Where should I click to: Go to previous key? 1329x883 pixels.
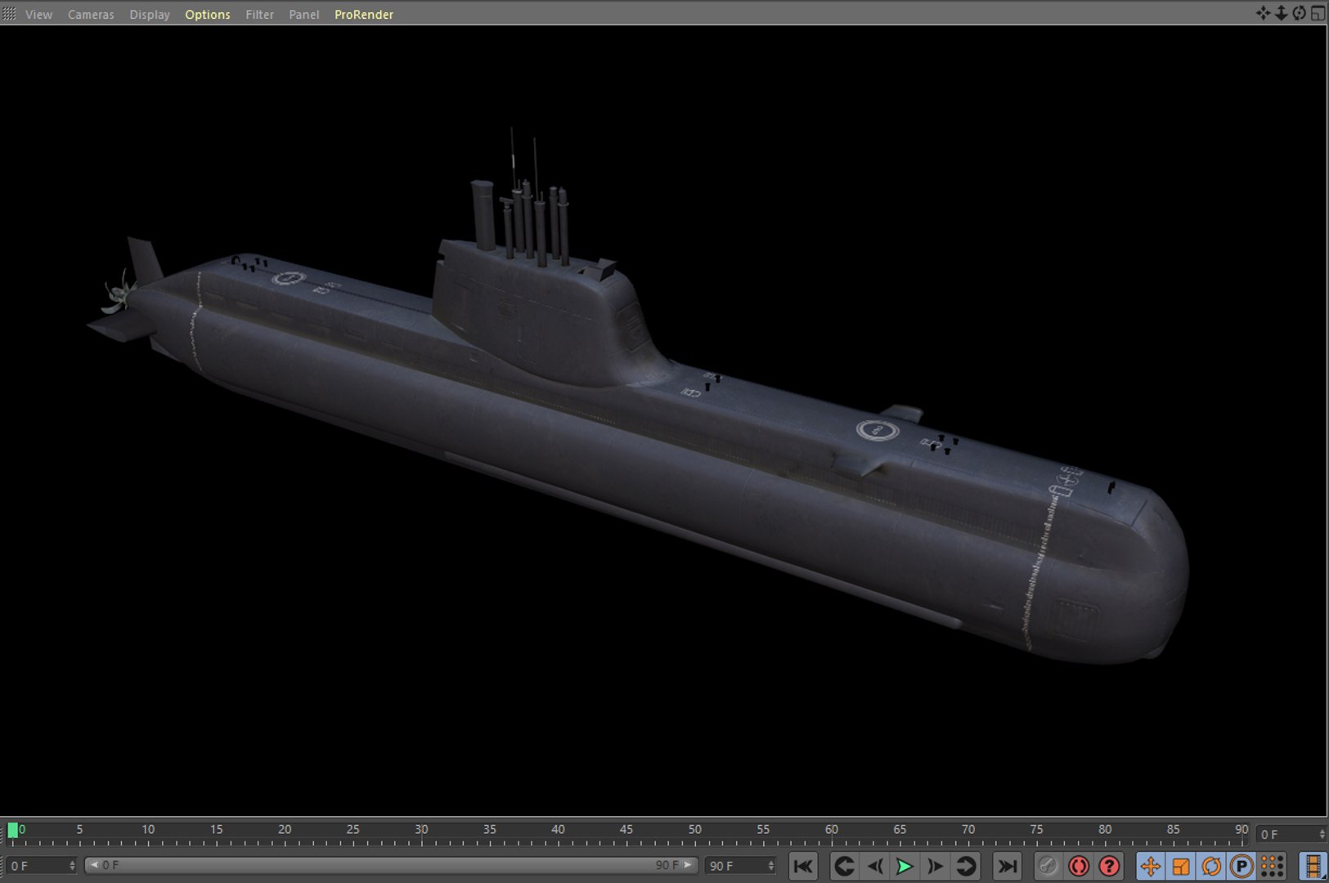click(x=844, y=866)
